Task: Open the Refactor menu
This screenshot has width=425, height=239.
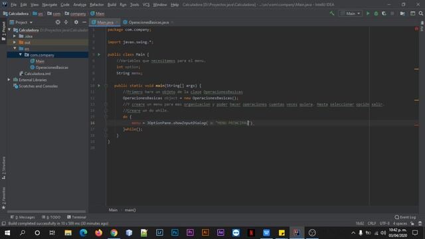Action: click(x=97, y=5)
